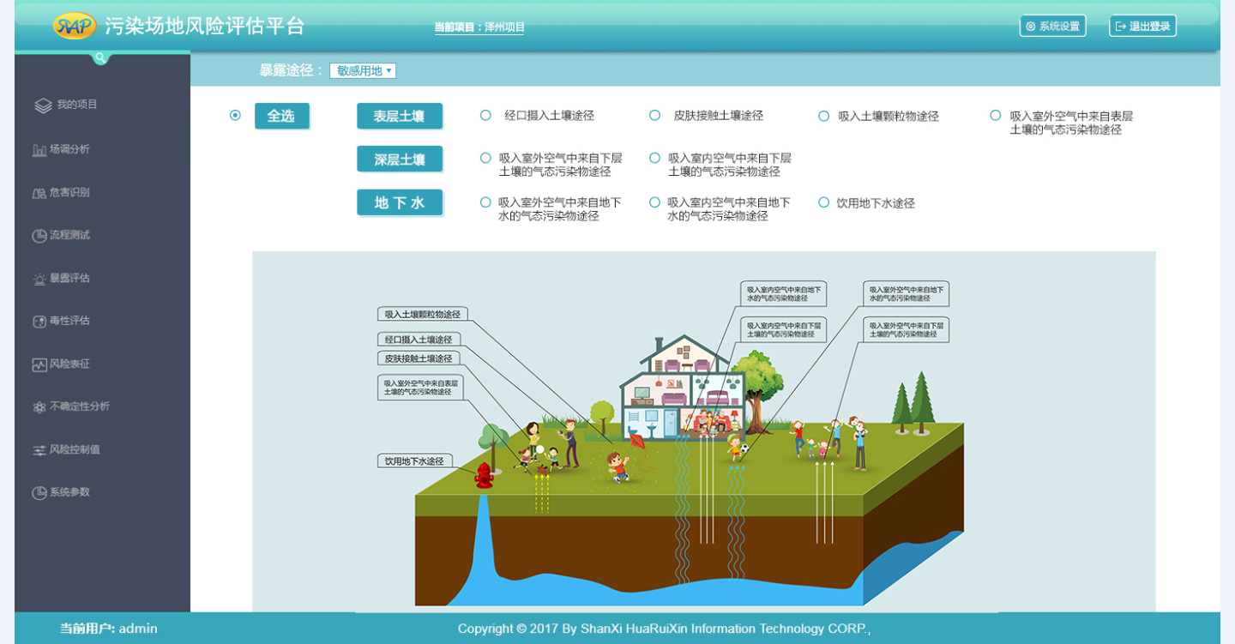Select 饮用地下水途径 radio option

tap(823, 203)
